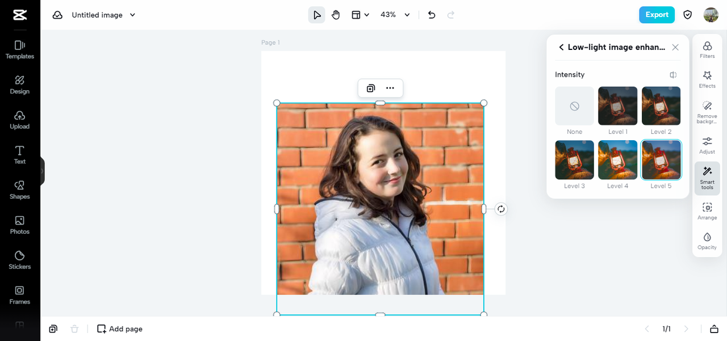
Task: Close the Low-light image enhancer panel
Action: [x=675, y=47]
